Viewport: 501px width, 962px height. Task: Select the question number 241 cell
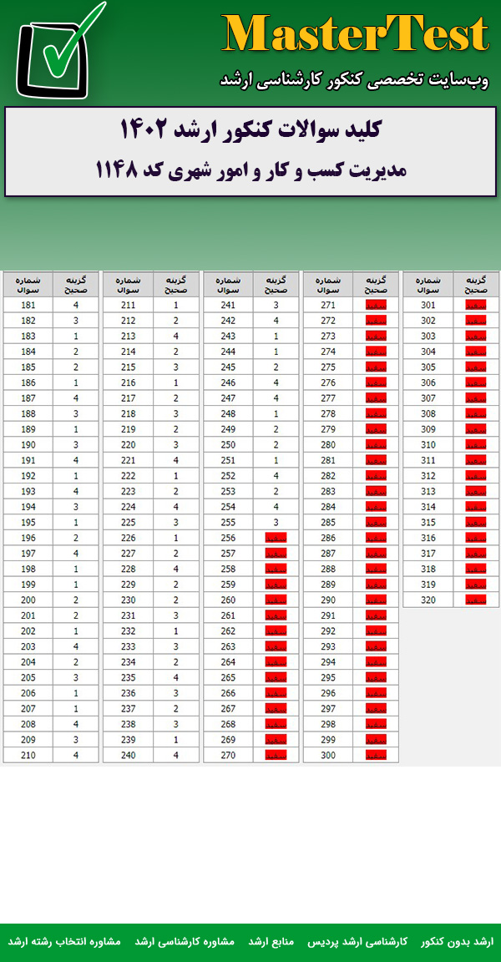coord(228,305)
